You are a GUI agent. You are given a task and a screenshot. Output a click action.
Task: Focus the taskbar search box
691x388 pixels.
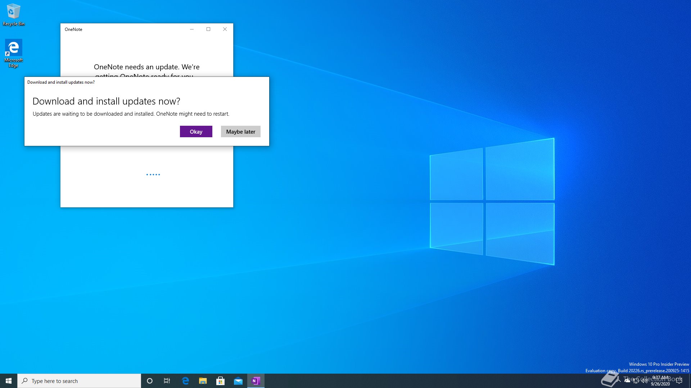point(79,381)
